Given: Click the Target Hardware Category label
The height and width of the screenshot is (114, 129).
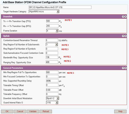Looking at the screenshot, I should coord(15,12).
